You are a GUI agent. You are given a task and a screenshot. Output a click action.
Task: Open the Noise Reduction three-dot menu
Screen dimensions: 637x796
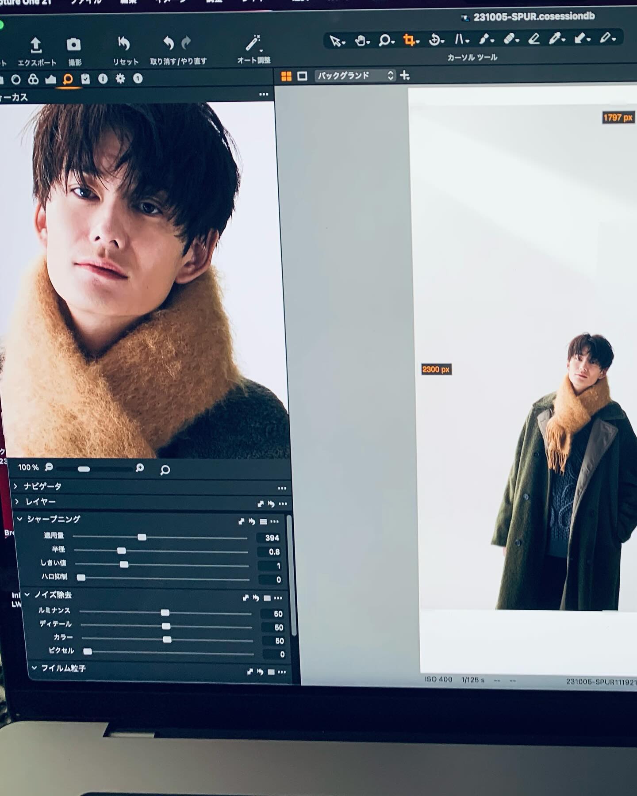[278, 598]
